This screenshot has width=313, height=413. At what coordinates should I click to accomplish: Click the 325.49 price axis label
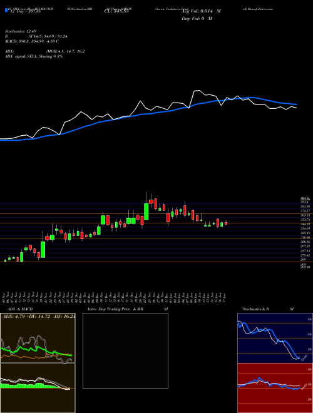click(305, 233)
